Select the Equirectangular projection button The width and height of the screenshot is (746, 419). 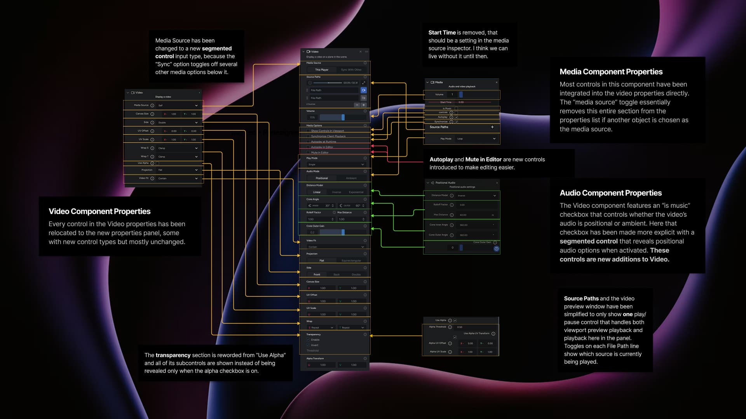tap(351, 260)
